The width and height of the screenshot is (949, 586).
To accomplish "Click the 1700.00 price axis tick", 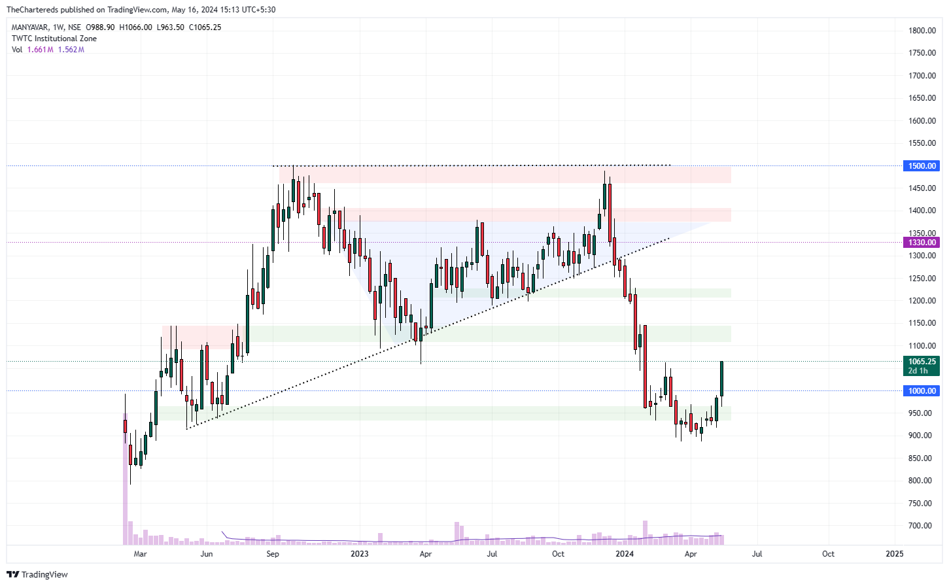I will click(922, 76).
